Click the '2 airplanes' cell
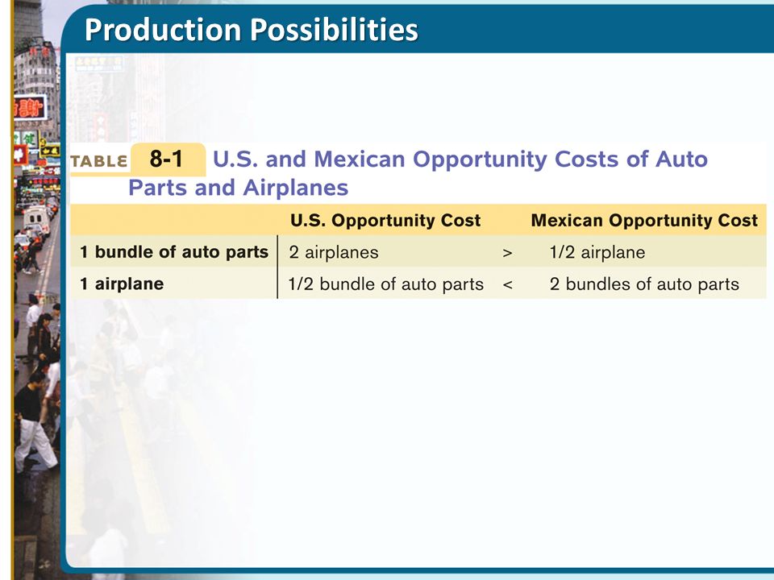The image size is (774, 580). click(334, 252)
